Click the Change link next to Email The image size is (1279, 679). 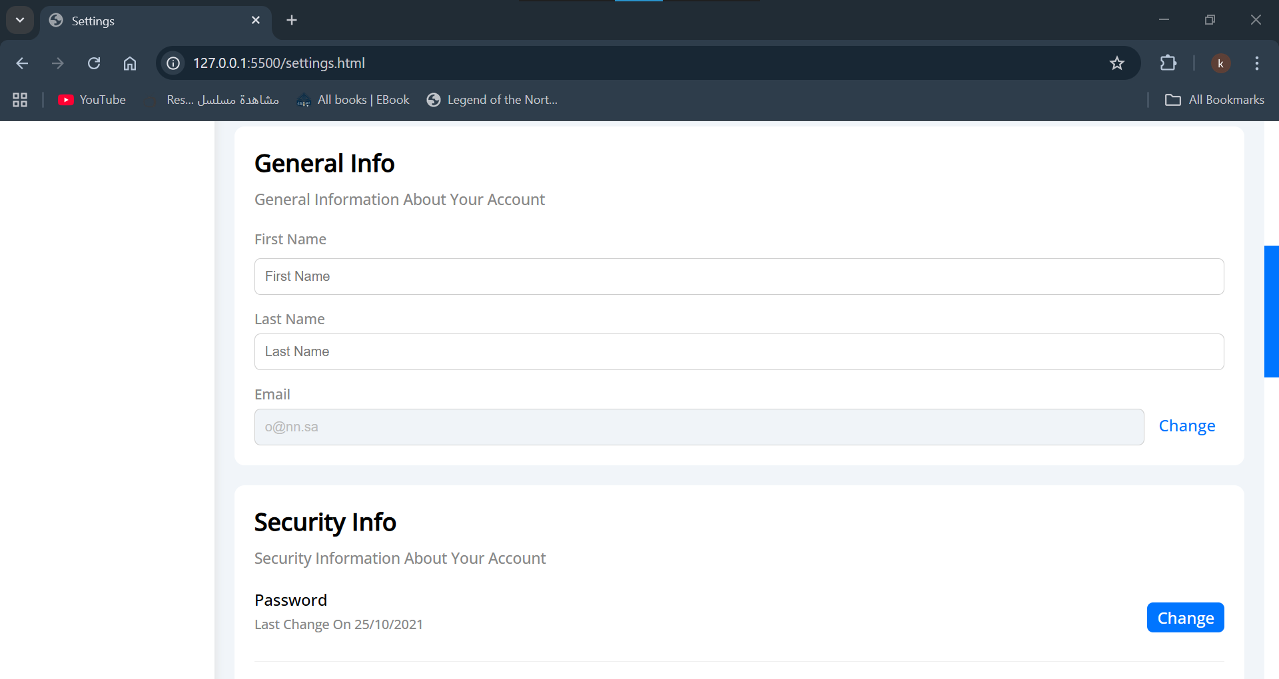(1186, 426)
